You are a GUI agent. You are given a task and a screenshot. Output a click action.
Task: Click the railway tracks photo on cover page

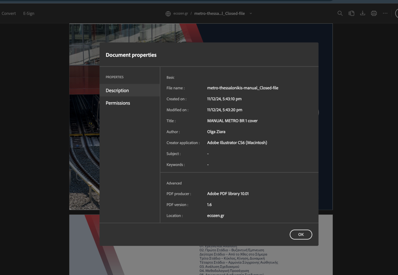84,152
